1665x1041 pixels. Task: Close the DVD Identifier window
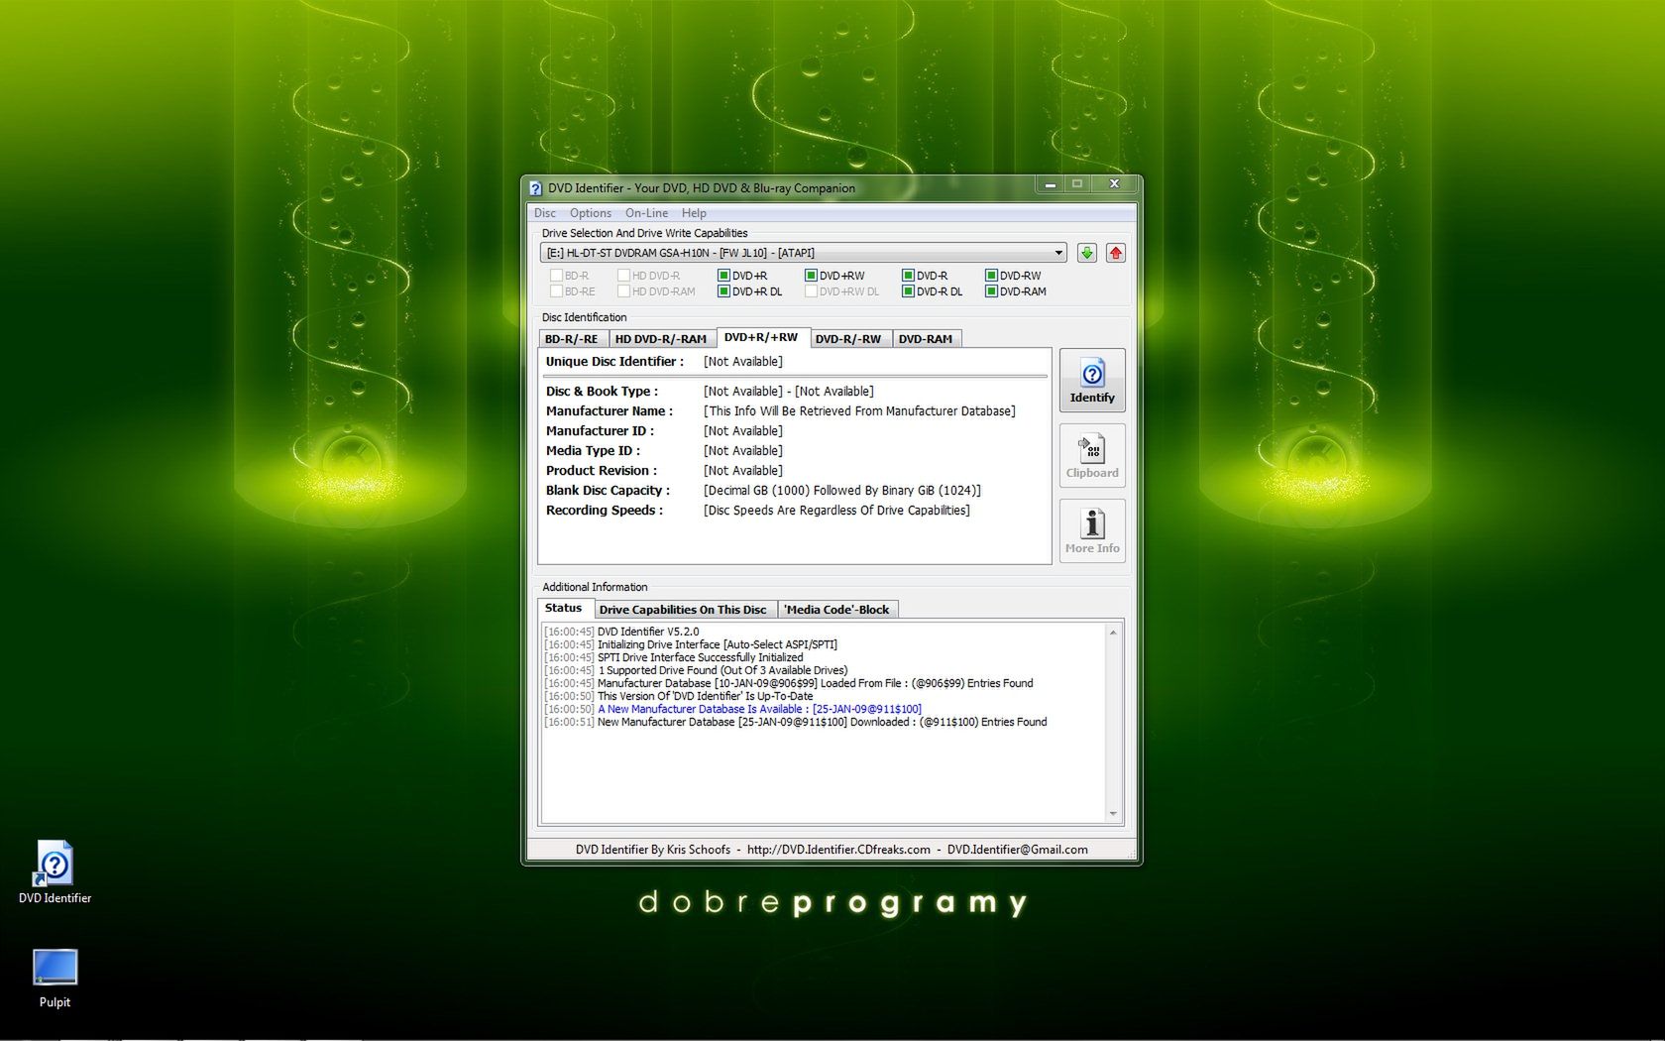[1114, 184]
